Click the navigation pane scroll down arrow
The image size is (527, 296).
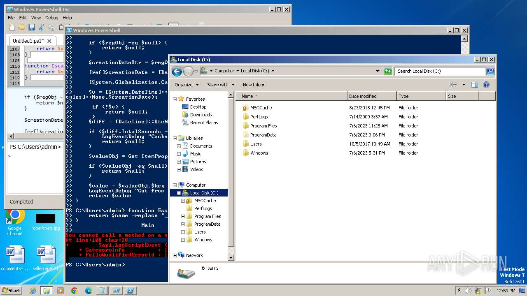click(231, 258)
